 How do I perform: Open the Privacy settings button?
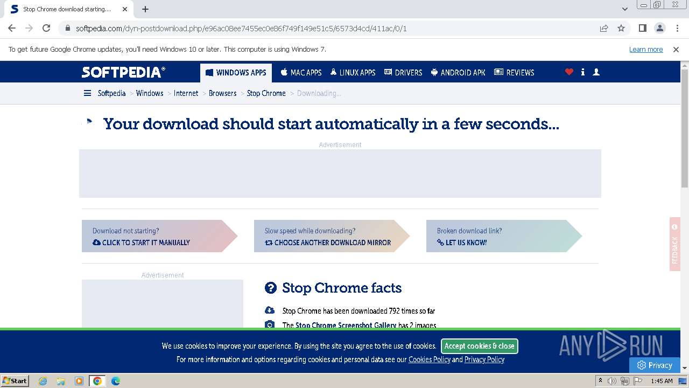pos(655,365)
